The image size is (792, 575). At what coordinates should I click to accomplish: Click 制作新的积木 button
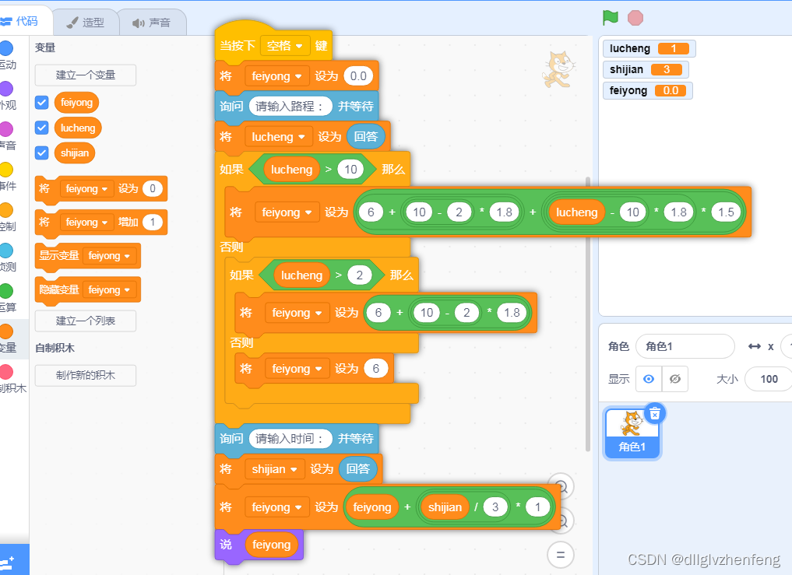[86, 376]
